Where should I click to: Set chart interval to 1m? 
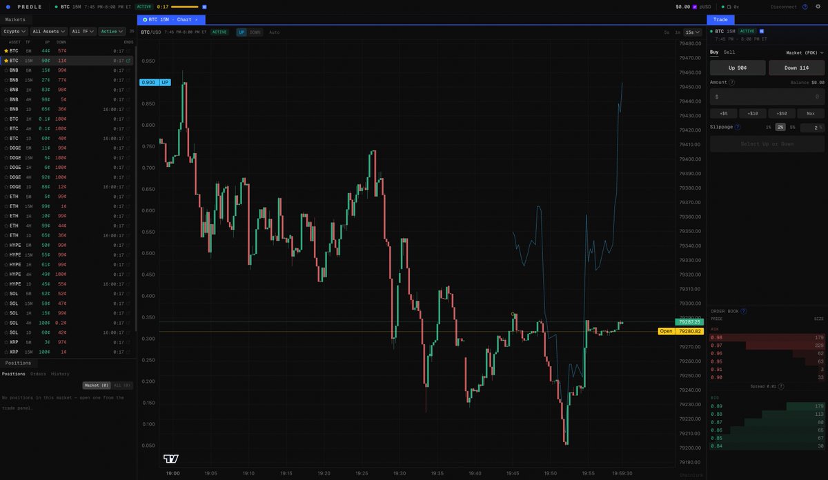[x=678, y=32]
